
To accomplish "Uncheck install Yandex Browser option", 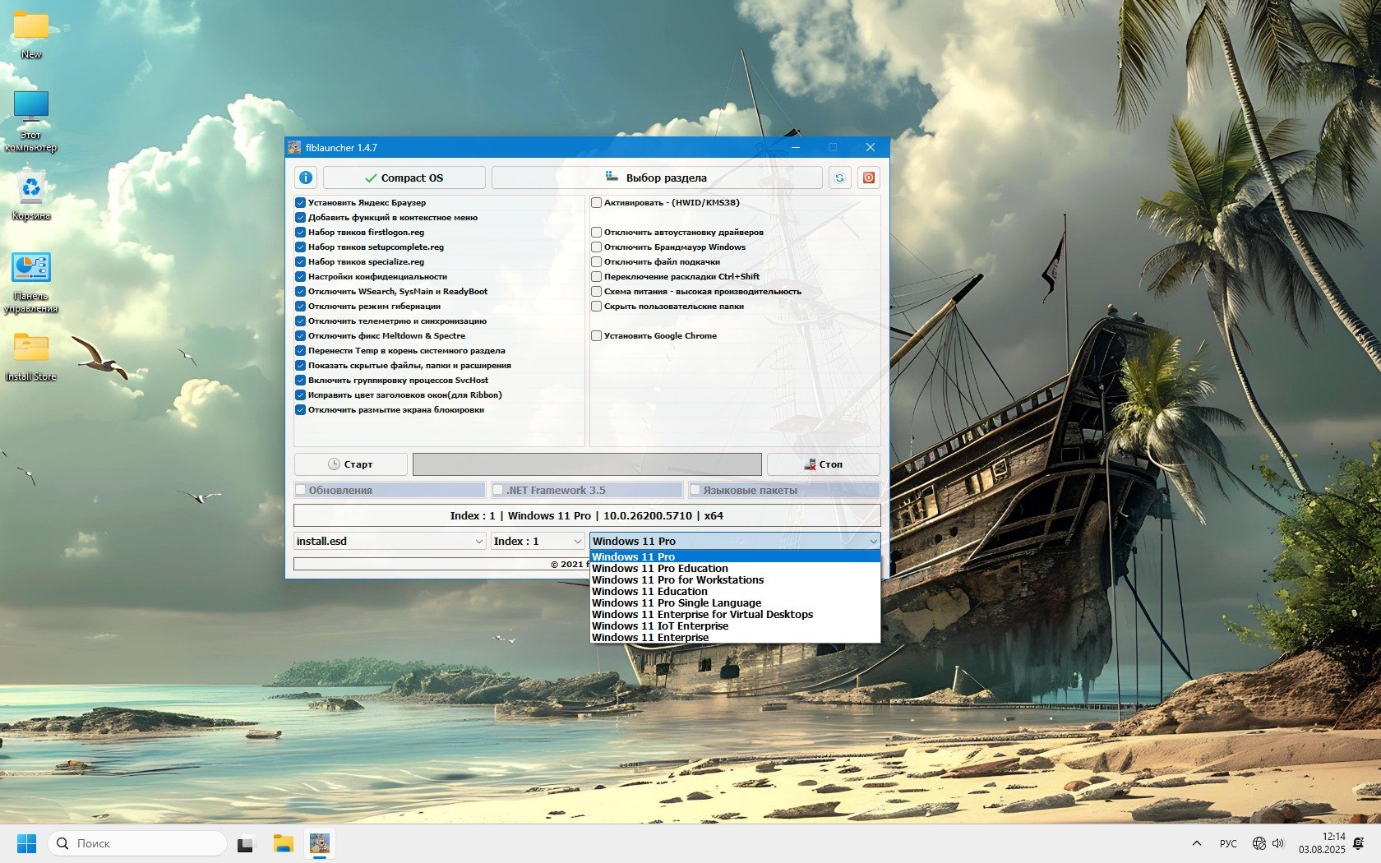I will pos(301,203).
